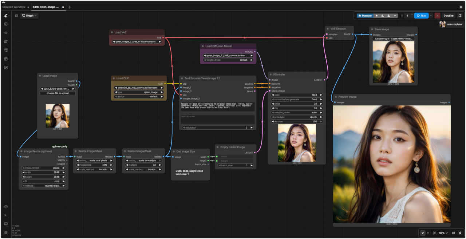Open the grip handle on the run toolbar

pos(402,16)
